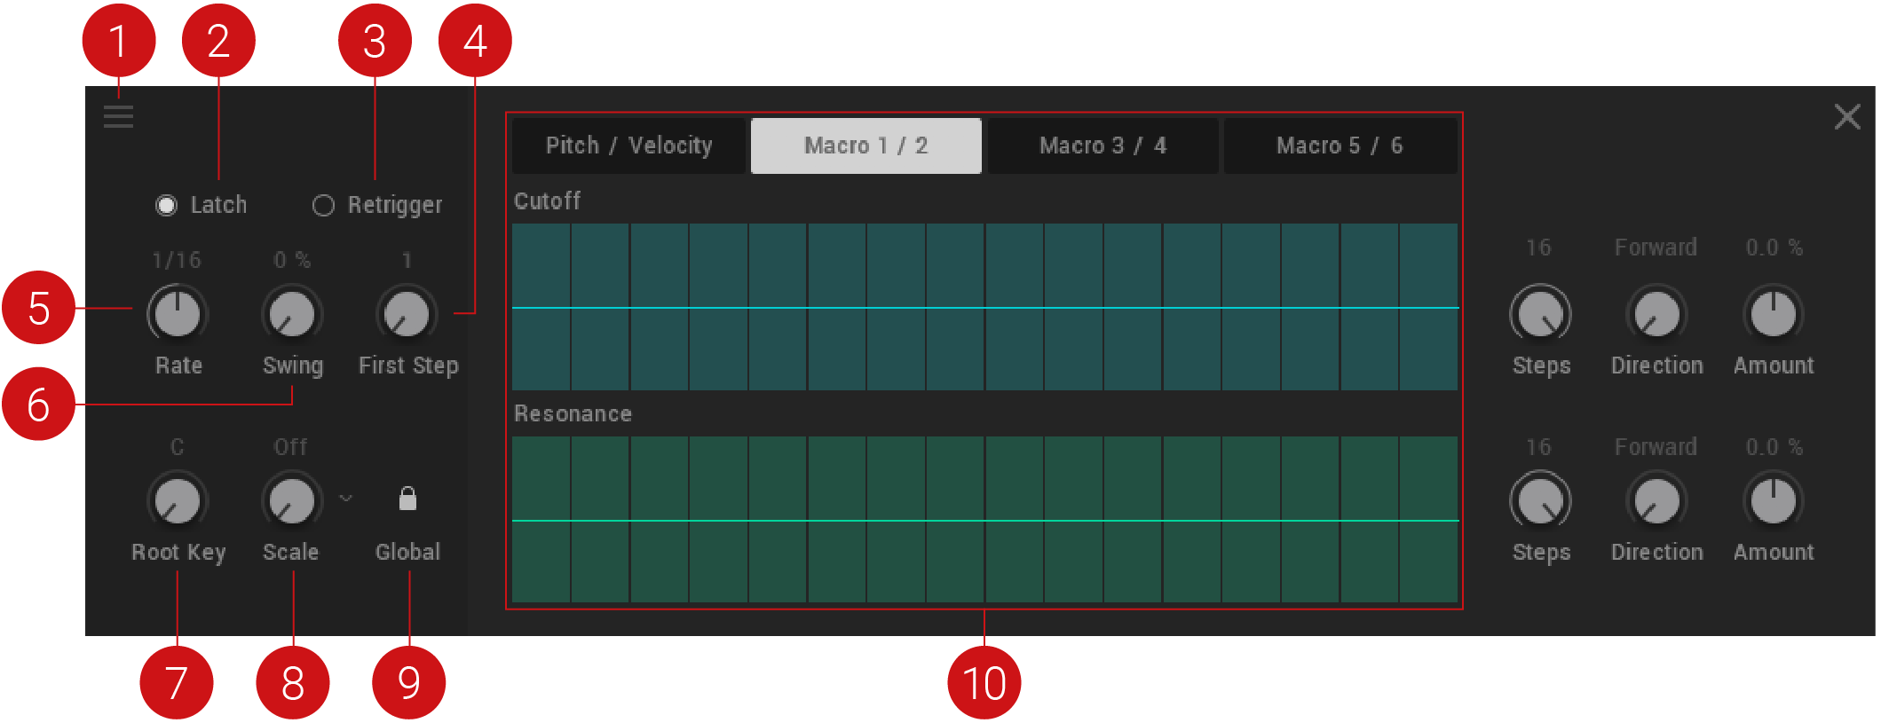Click the last step of Resonance sequencer
This screenshot has width=1881, height=723.
click(1428, 520)
